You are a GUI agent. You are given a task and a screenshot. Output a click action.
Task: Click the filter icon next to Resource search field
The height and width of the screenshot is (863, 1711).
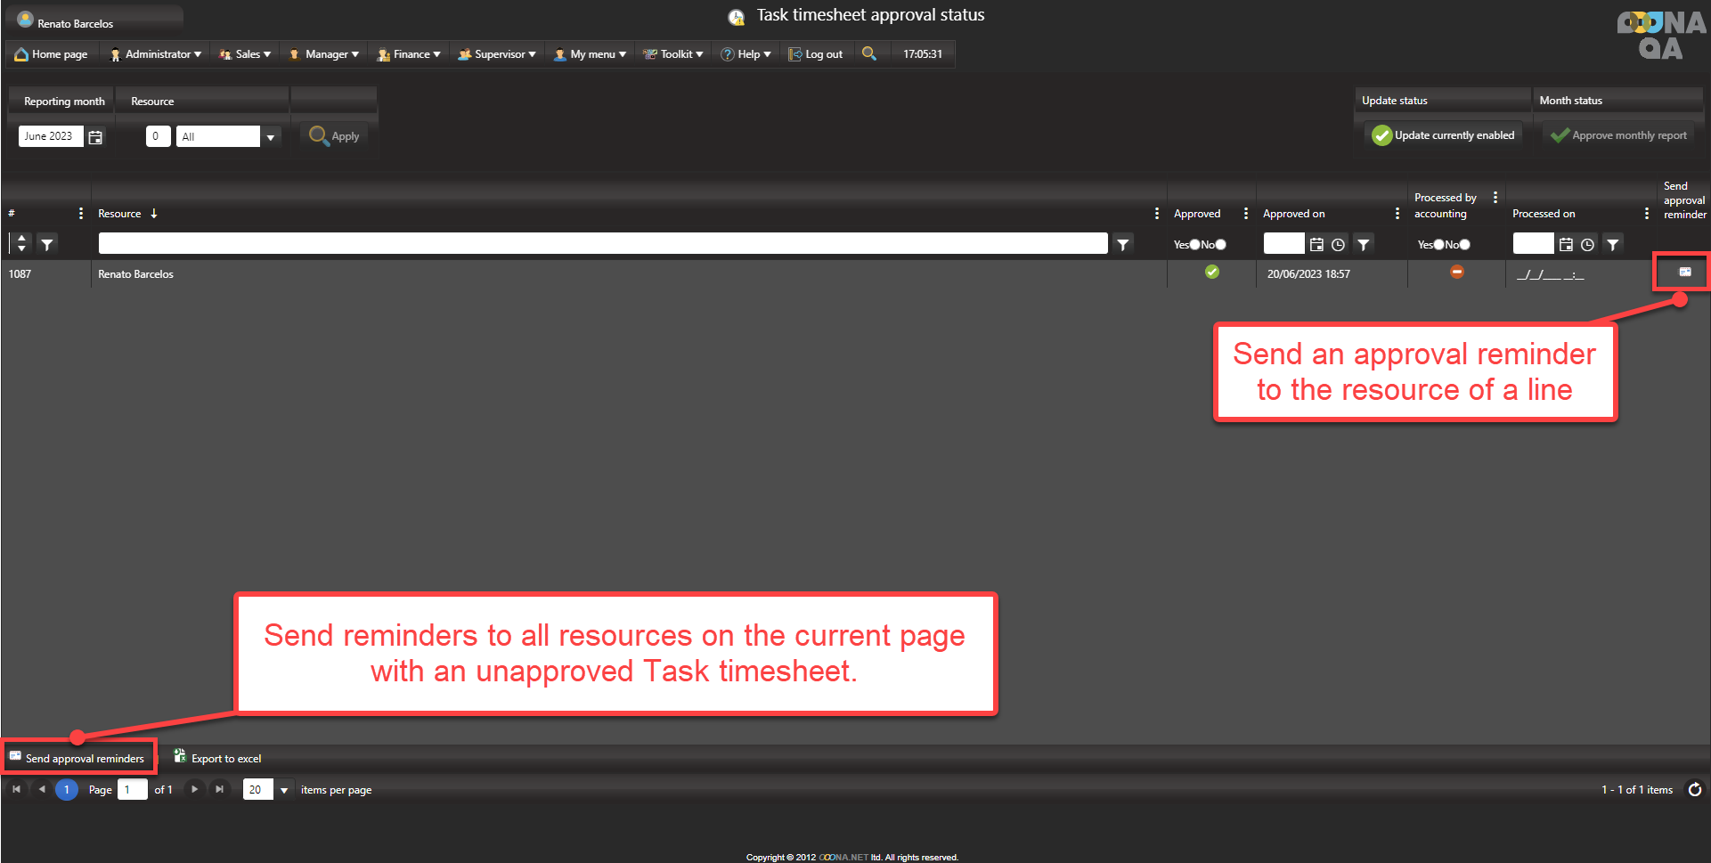tap(1123, 244)
